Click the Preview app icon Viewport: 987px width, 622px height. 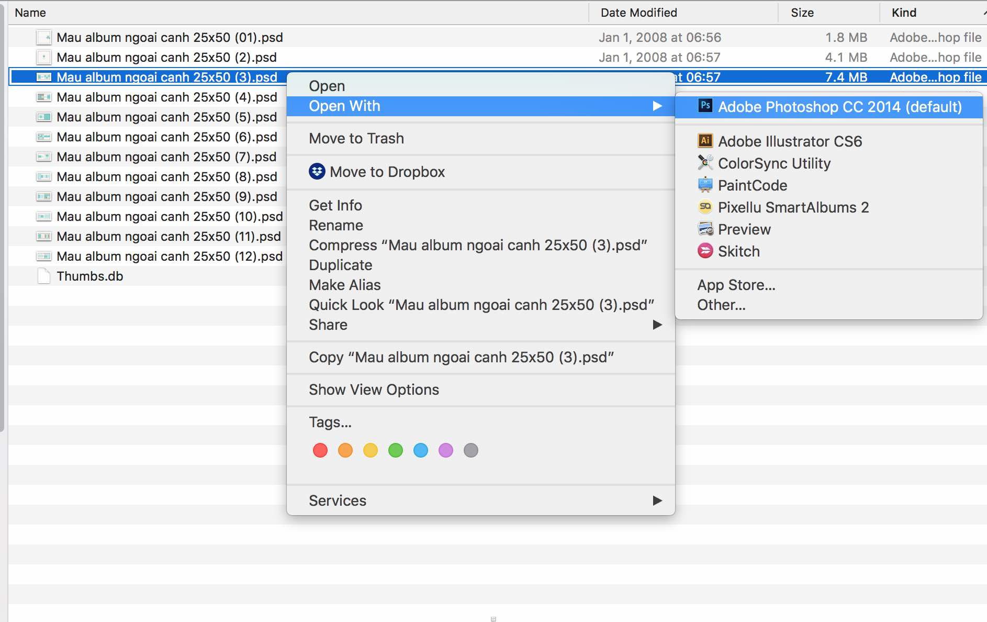pyautogui.click(x=705, y=228)
